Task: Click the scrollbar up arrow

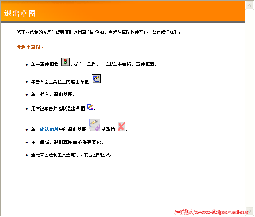Action: [249, 6]
